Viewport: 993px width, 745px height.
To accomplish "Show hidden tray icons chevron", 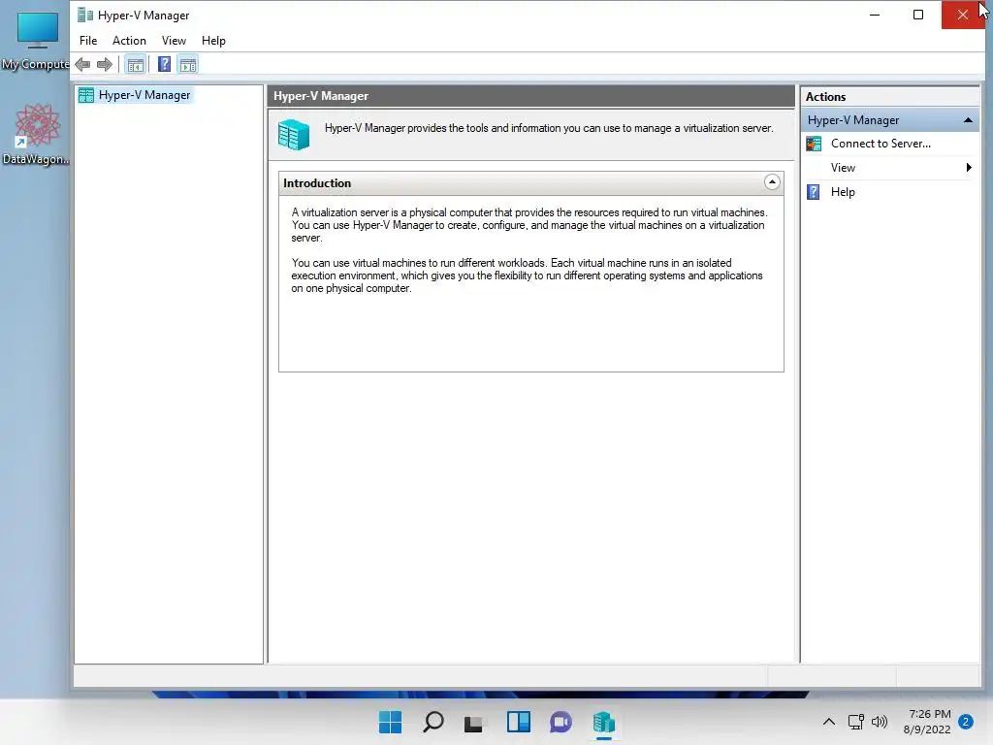I will (x=828, y=722).
